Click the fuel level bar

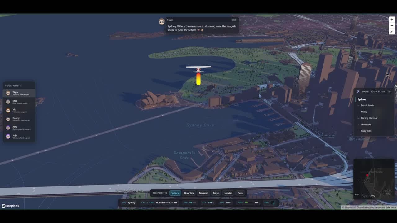click(248, 203)
